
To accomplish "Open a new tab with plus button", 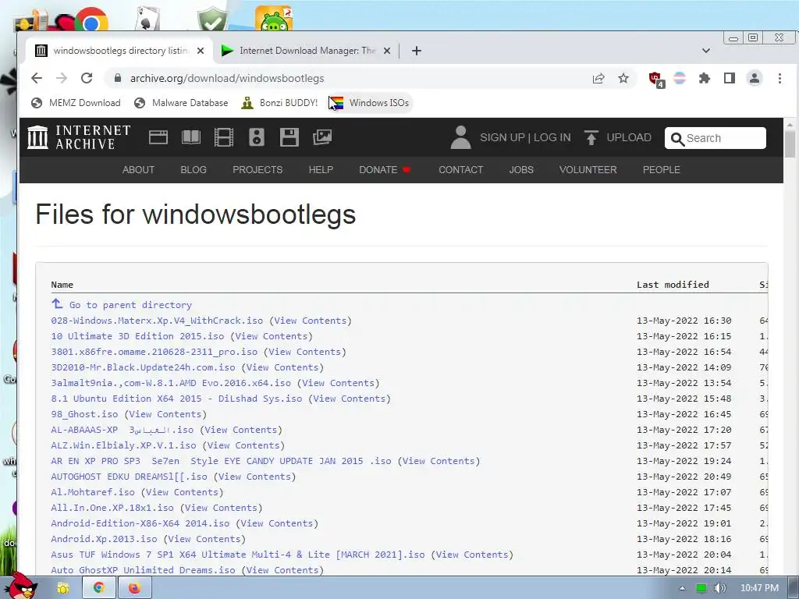I will click(x=417, y=51).
